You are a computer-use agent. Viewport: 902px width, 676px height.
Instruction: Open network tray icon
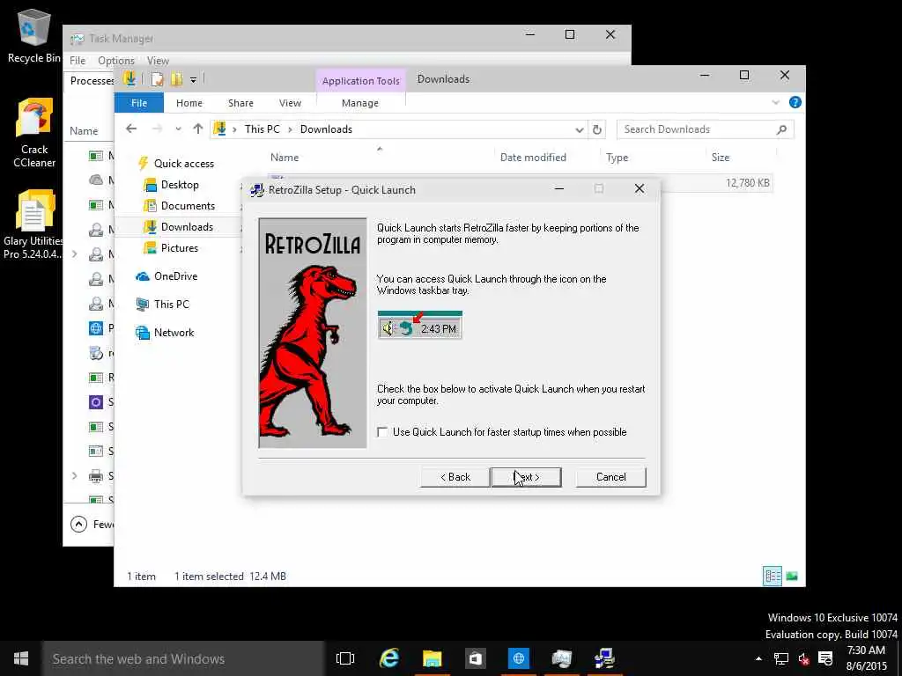tap(780, 658)
